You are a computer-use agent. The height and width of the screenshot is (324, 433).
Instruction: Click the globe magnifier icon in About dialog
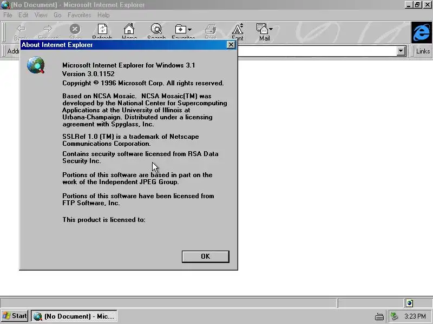[x=36, y=65]
